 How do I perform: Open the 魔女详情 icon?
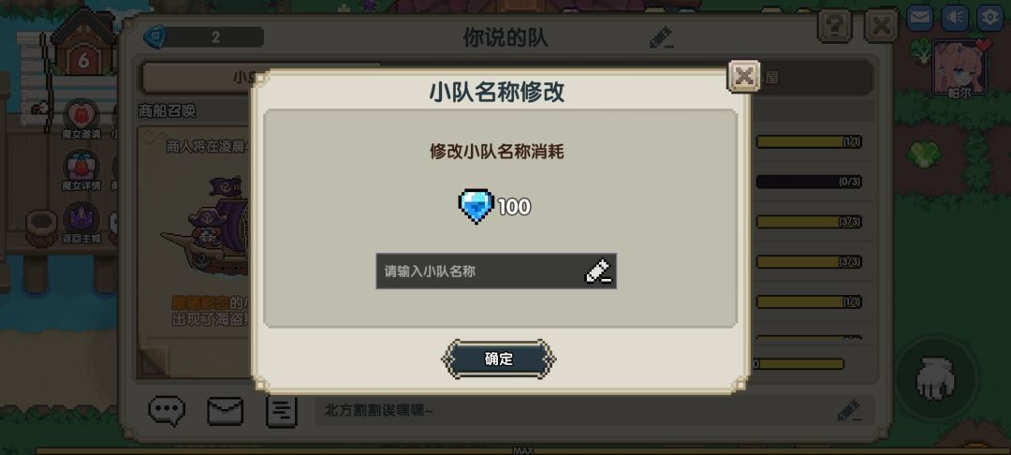tap(81, 170)
